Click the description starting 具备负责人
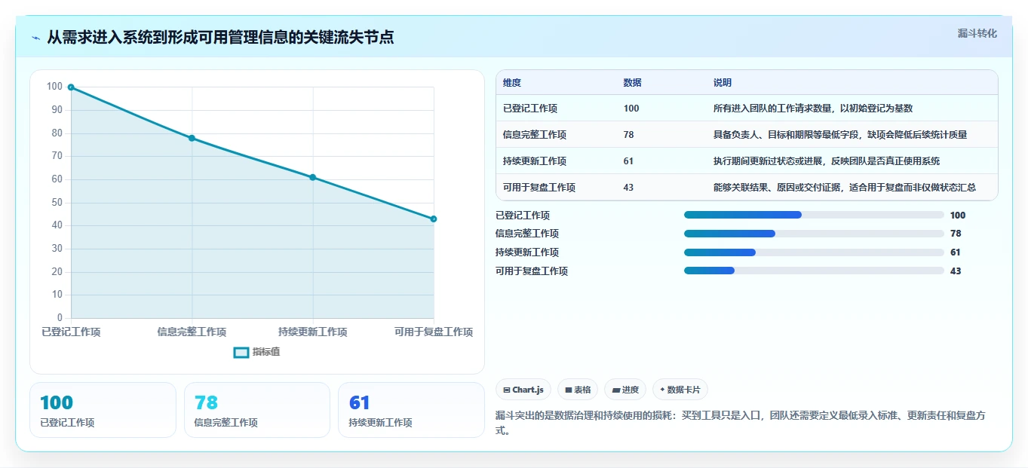Viewport: 1028px width, 468px height. click(x=840, y=135)
